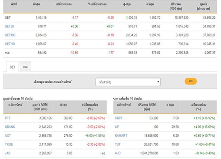Select the SET index row label
The height and width of the screenshot is (159, 221).
coord(8,18)
